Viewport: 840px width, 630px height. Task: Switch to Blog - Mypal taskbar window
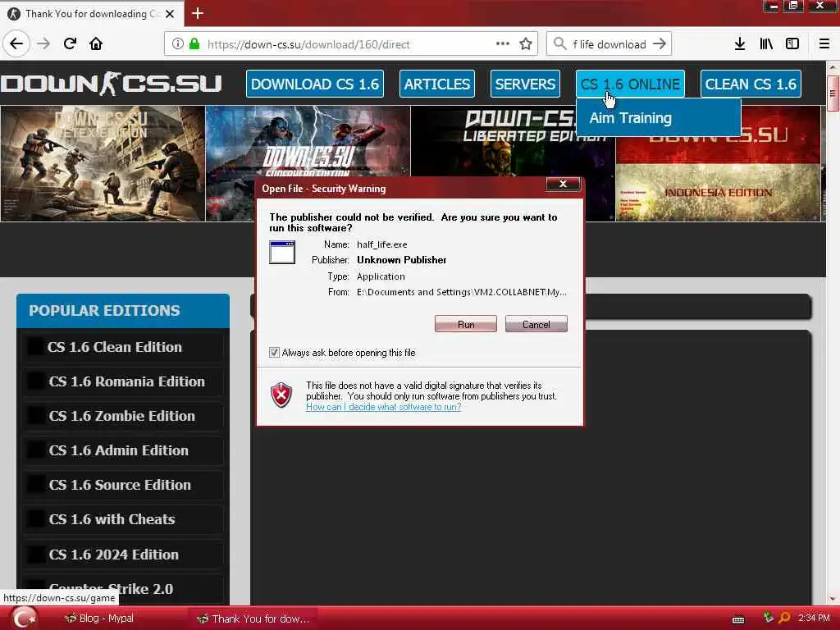click(99, 619)
